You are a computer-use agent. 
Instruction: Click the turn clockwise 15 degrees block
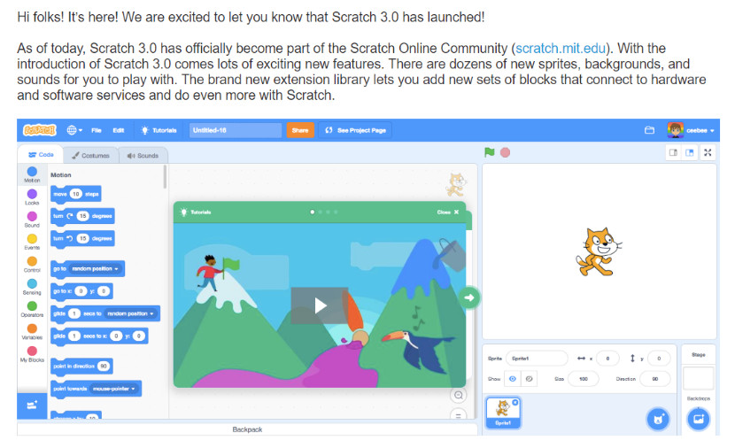(x=82, y=216)
